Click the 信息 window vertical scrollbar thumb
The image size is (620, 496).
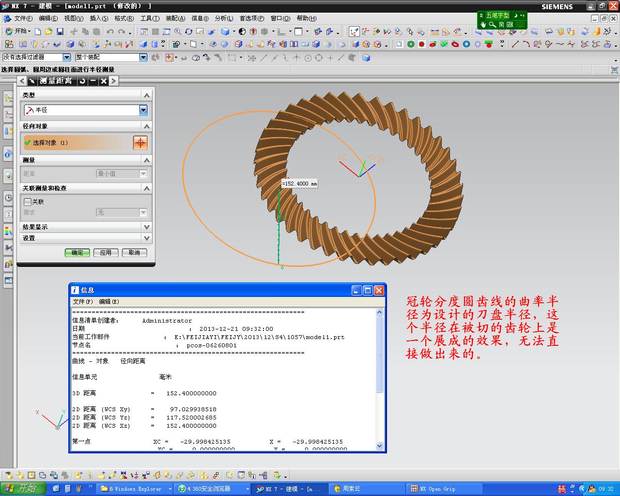(x=380, y=355)
